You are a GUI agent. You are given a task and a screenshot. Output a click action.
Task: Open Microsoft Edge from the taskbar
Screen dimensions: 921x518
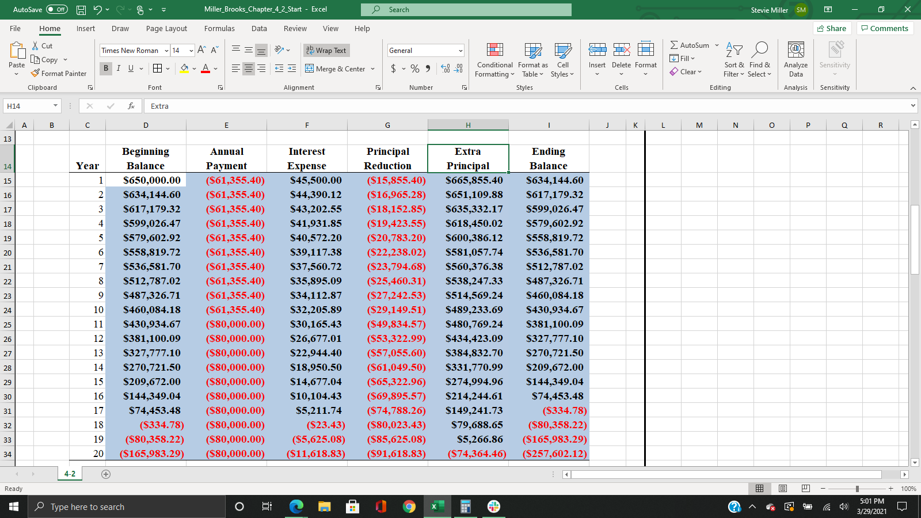click(296, 506)
